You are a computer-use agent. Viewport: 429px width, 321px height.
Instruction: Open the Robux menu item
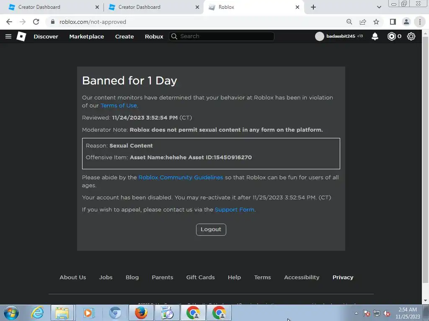pos(154,36)
